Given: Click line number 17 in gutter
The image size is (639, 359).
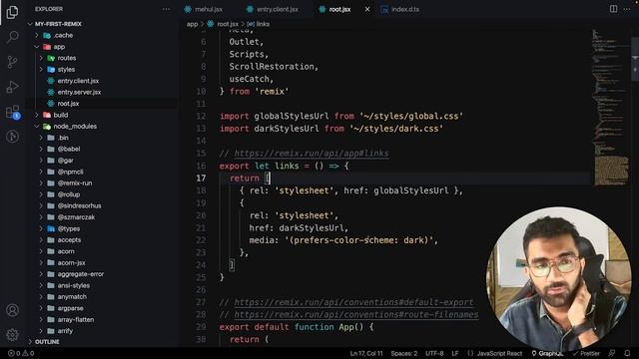Looking at the screenshot, I should 201,179.
